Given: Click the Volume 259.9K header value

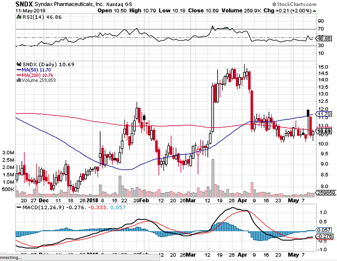Looking at the screenshot, I should 241,11.
